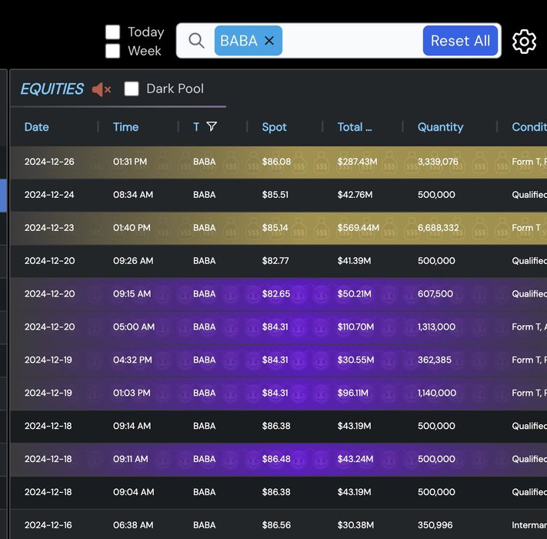The width and height of the screenshot is (547, 539).
Task: Click the 01:03 PM time cell
Action: coord(132,393)
